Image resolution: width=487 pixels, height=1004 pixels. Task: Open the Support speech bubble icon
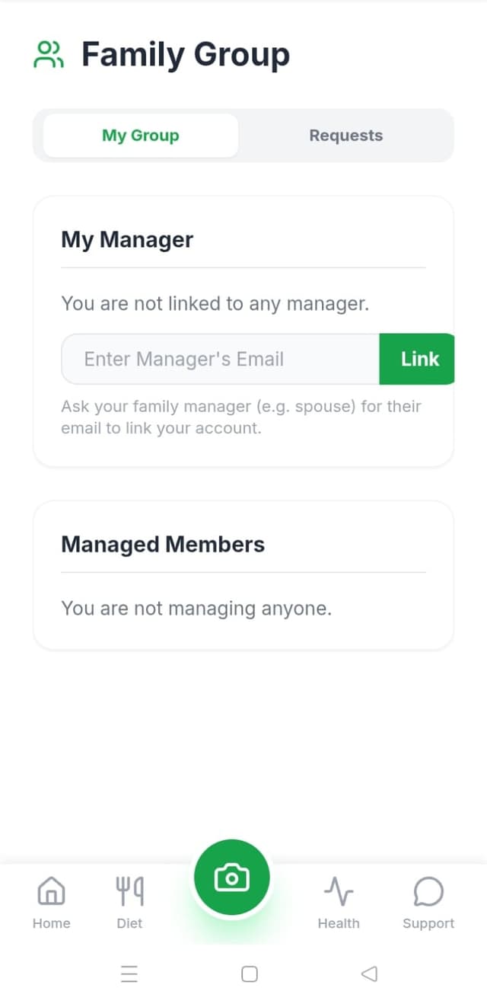click(428, 890)
